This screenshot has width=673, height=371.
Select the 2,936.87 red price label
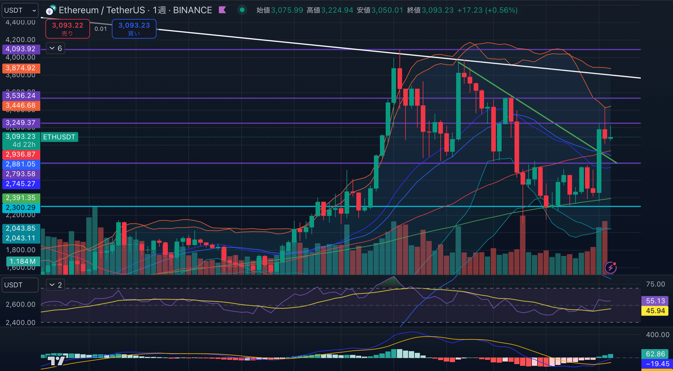(x=21, y=154)
